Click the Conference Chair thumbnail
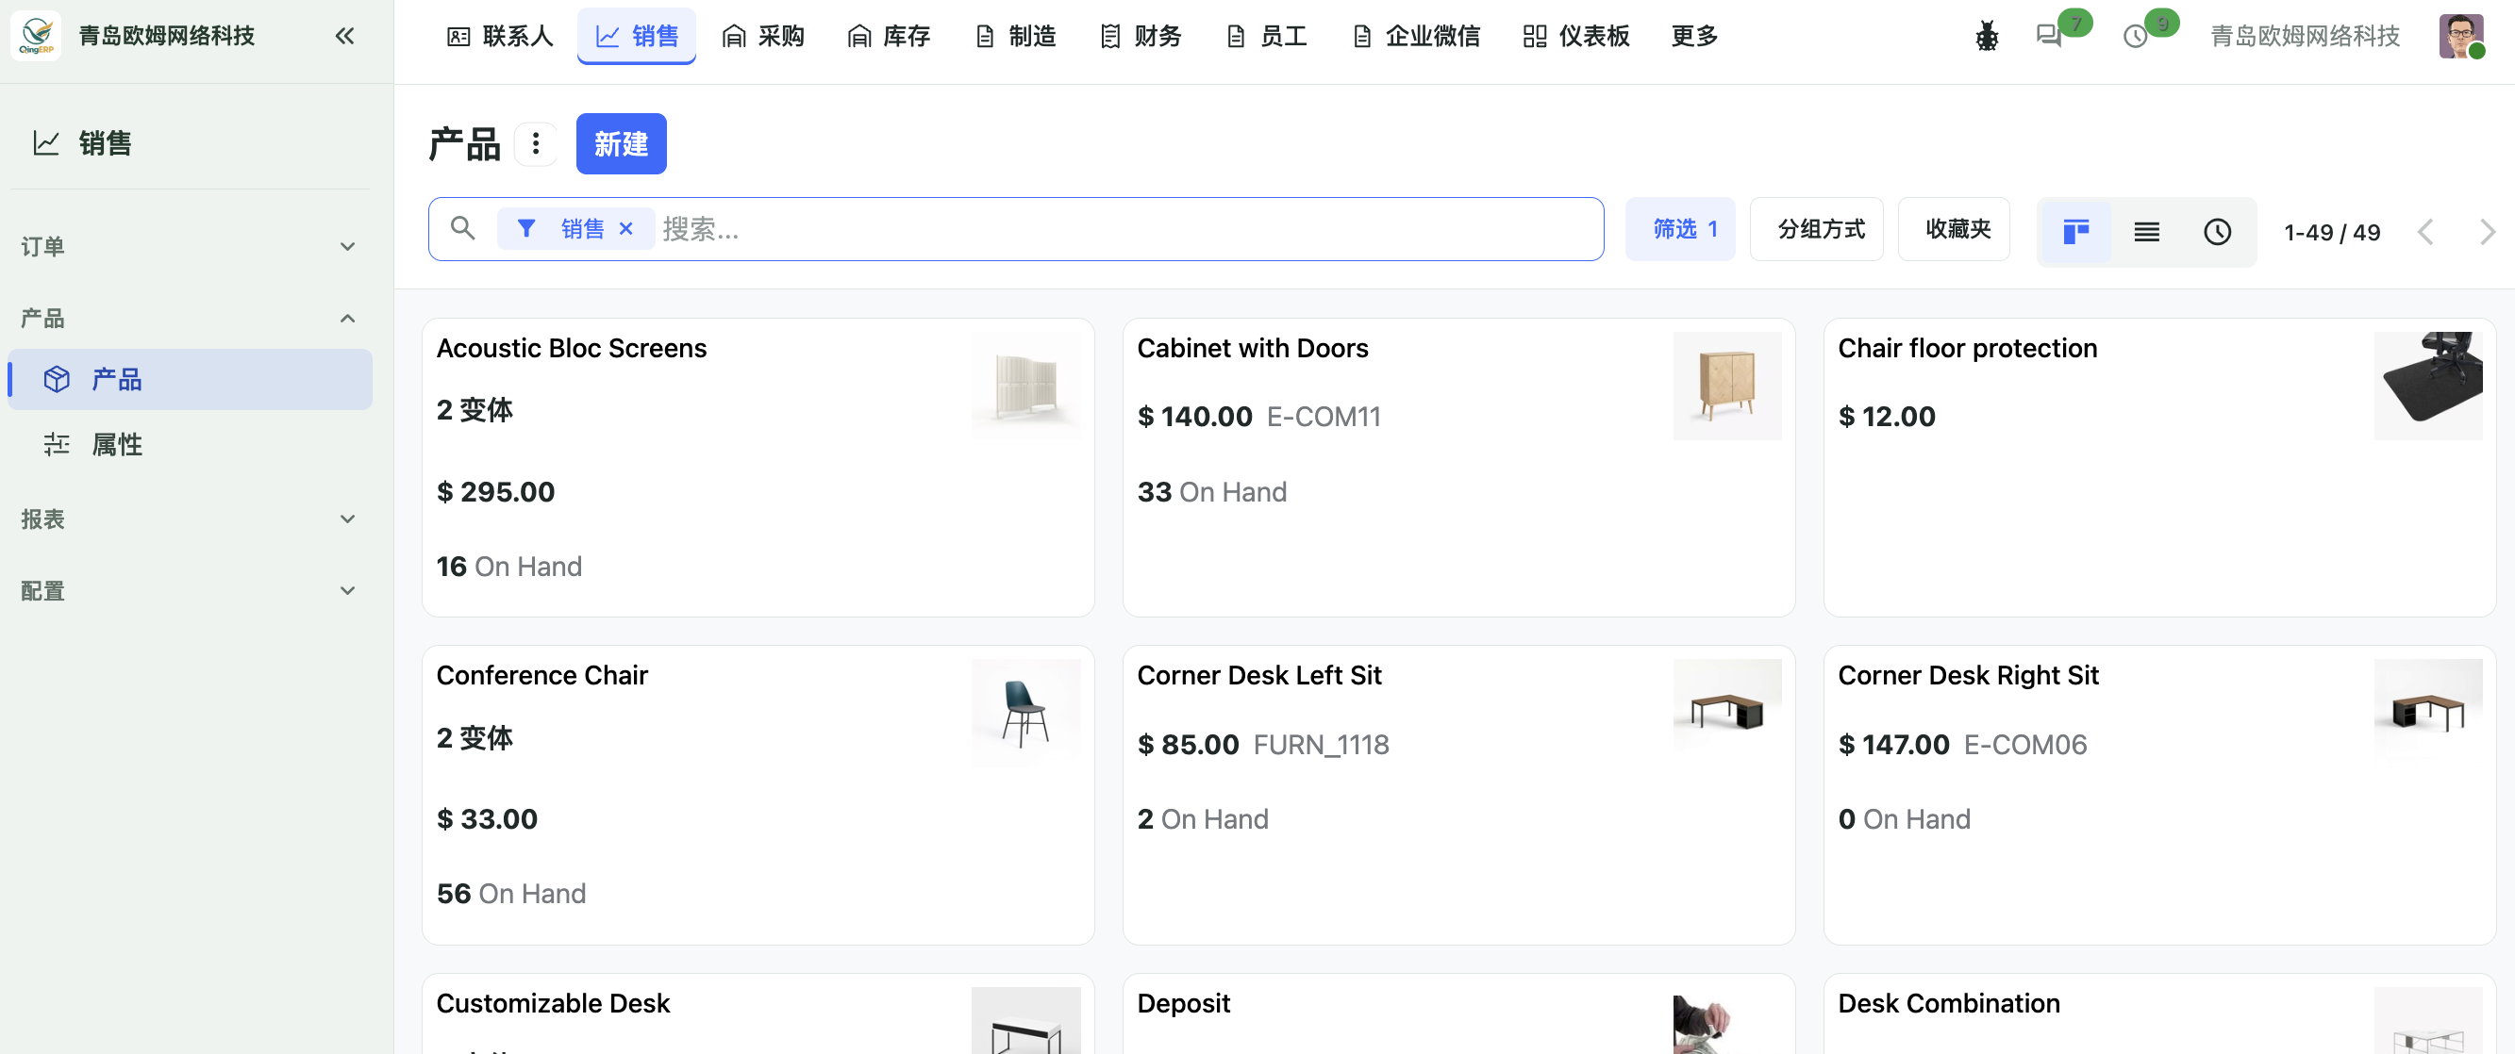Viewport: 2515px width, 1054px height. tap(1026, 714)
